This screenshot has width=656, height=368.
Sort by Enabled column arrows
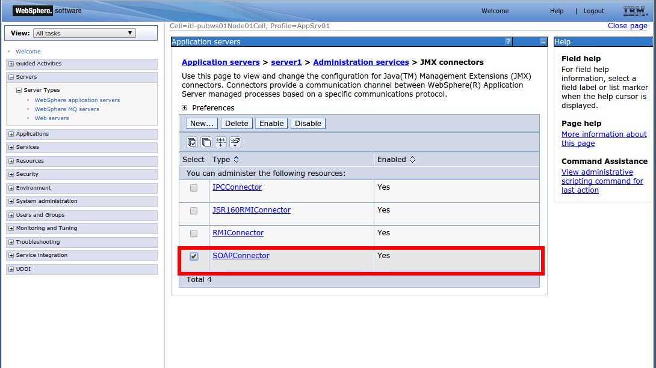click(x=412, y=159)
